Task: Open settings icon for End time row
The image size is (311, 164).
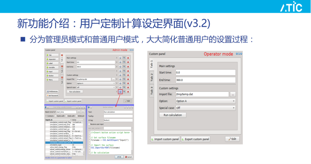Action: click(x=120, y=67)
